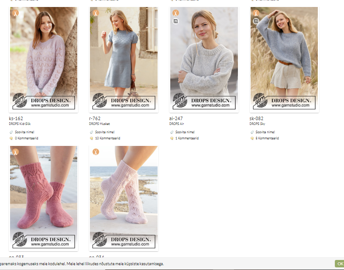Image resolution: width=344 pixels, height=270 pixels.
Task: Click the tag icon under ks-162
Action: pos(11,132)
